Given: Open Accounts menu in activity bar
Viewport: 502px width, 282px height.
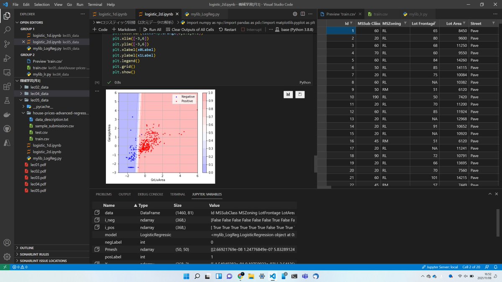Looking at the screenshot, I should coord(7,243).
